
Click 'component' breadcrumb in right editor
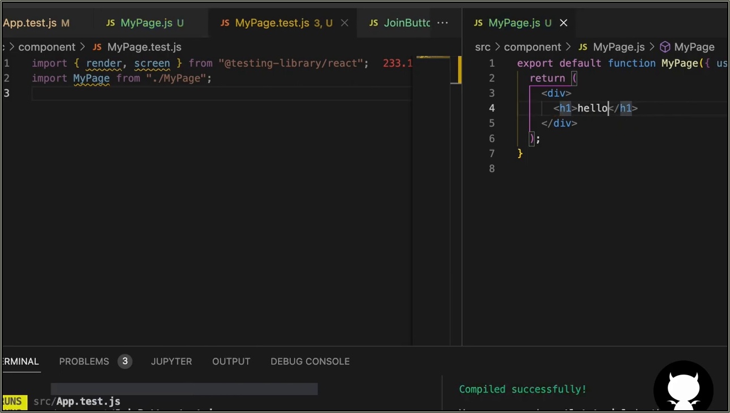[533, 47]
